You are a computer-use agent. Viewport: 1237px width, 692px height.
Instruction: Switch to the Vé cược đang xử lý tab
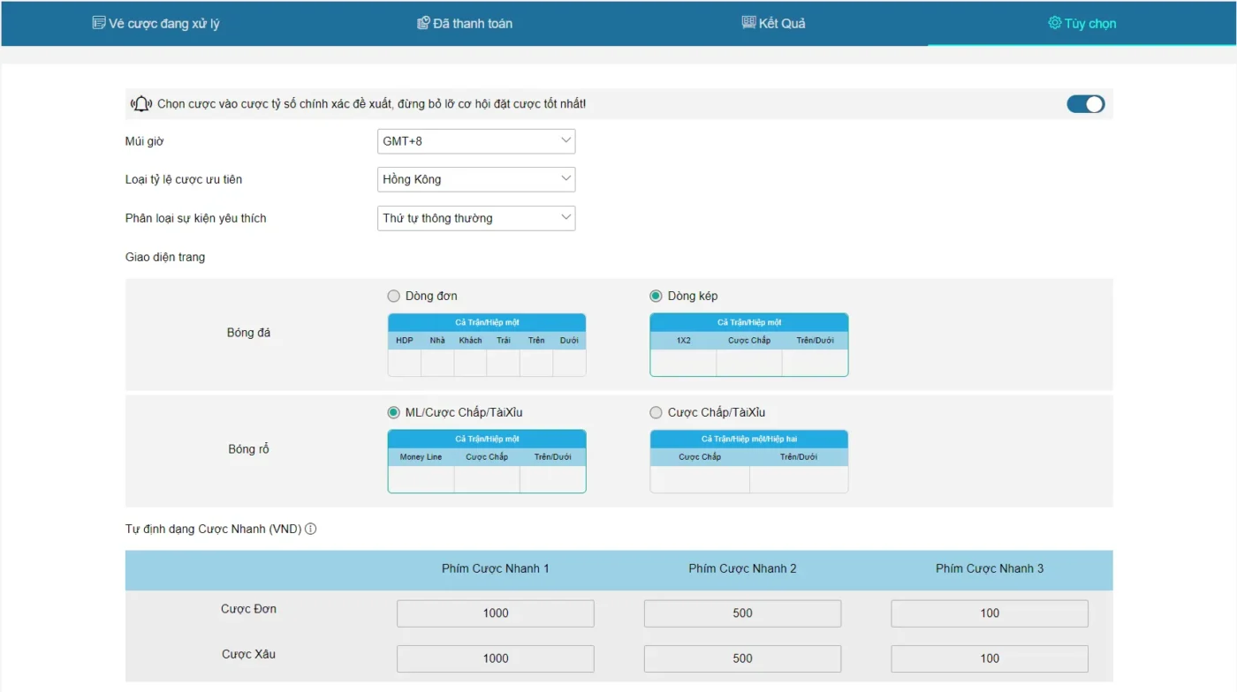156,24
